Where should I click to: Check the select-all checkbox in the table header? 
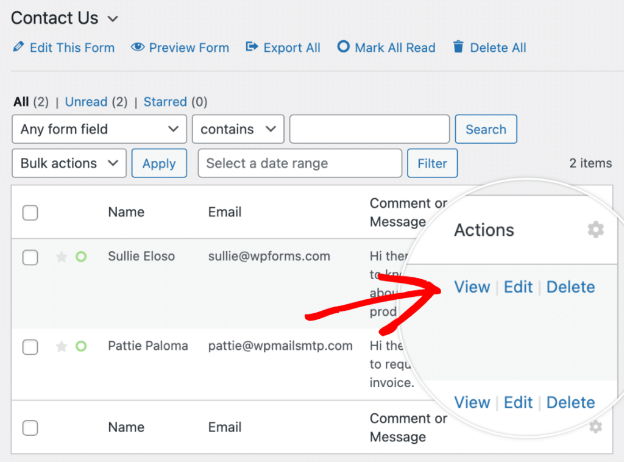tap(30, 213)
